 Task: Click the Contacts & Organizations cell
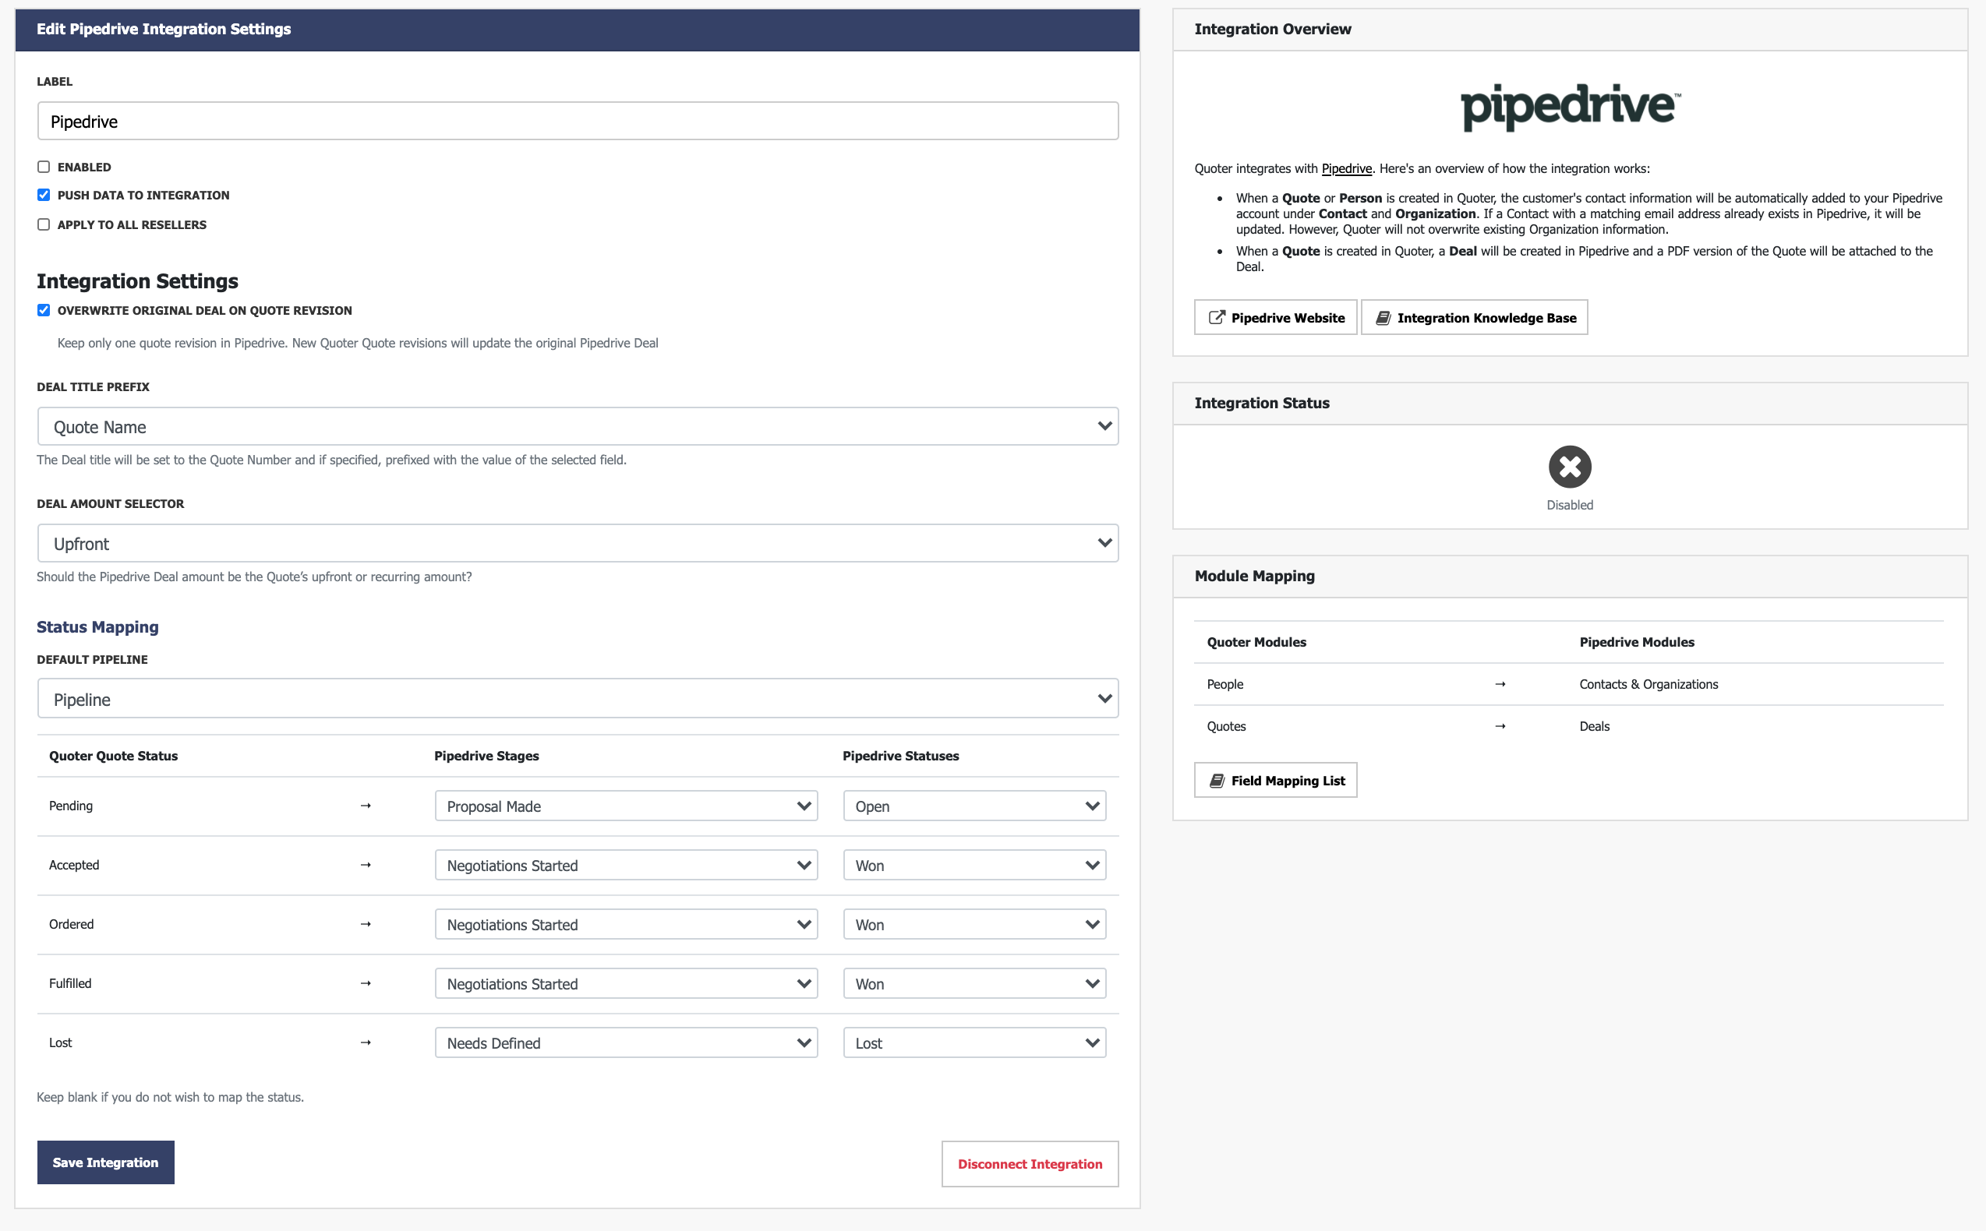click(1648, 684)
